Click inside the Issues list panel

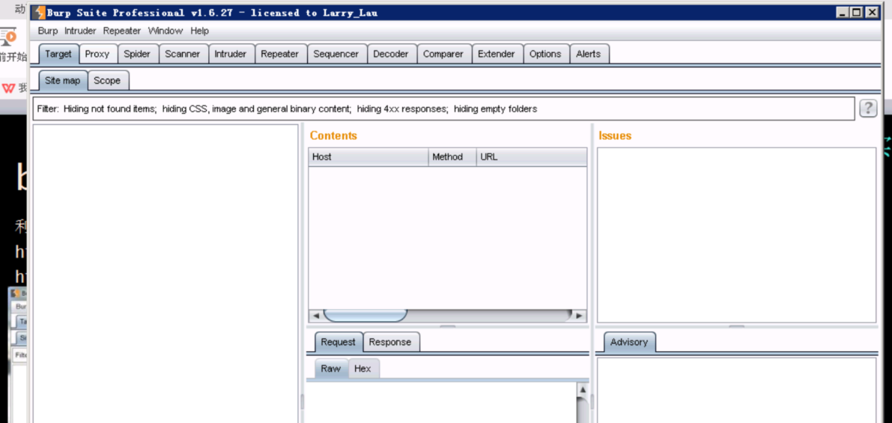point(737,235)
